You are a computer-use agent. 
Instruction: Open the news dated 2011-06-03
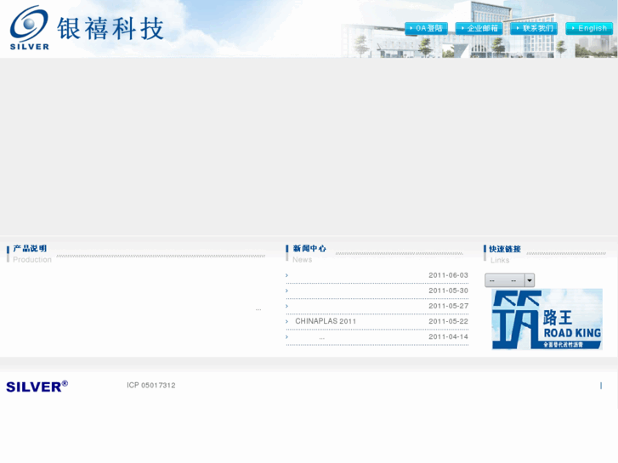tap(448, 275)
